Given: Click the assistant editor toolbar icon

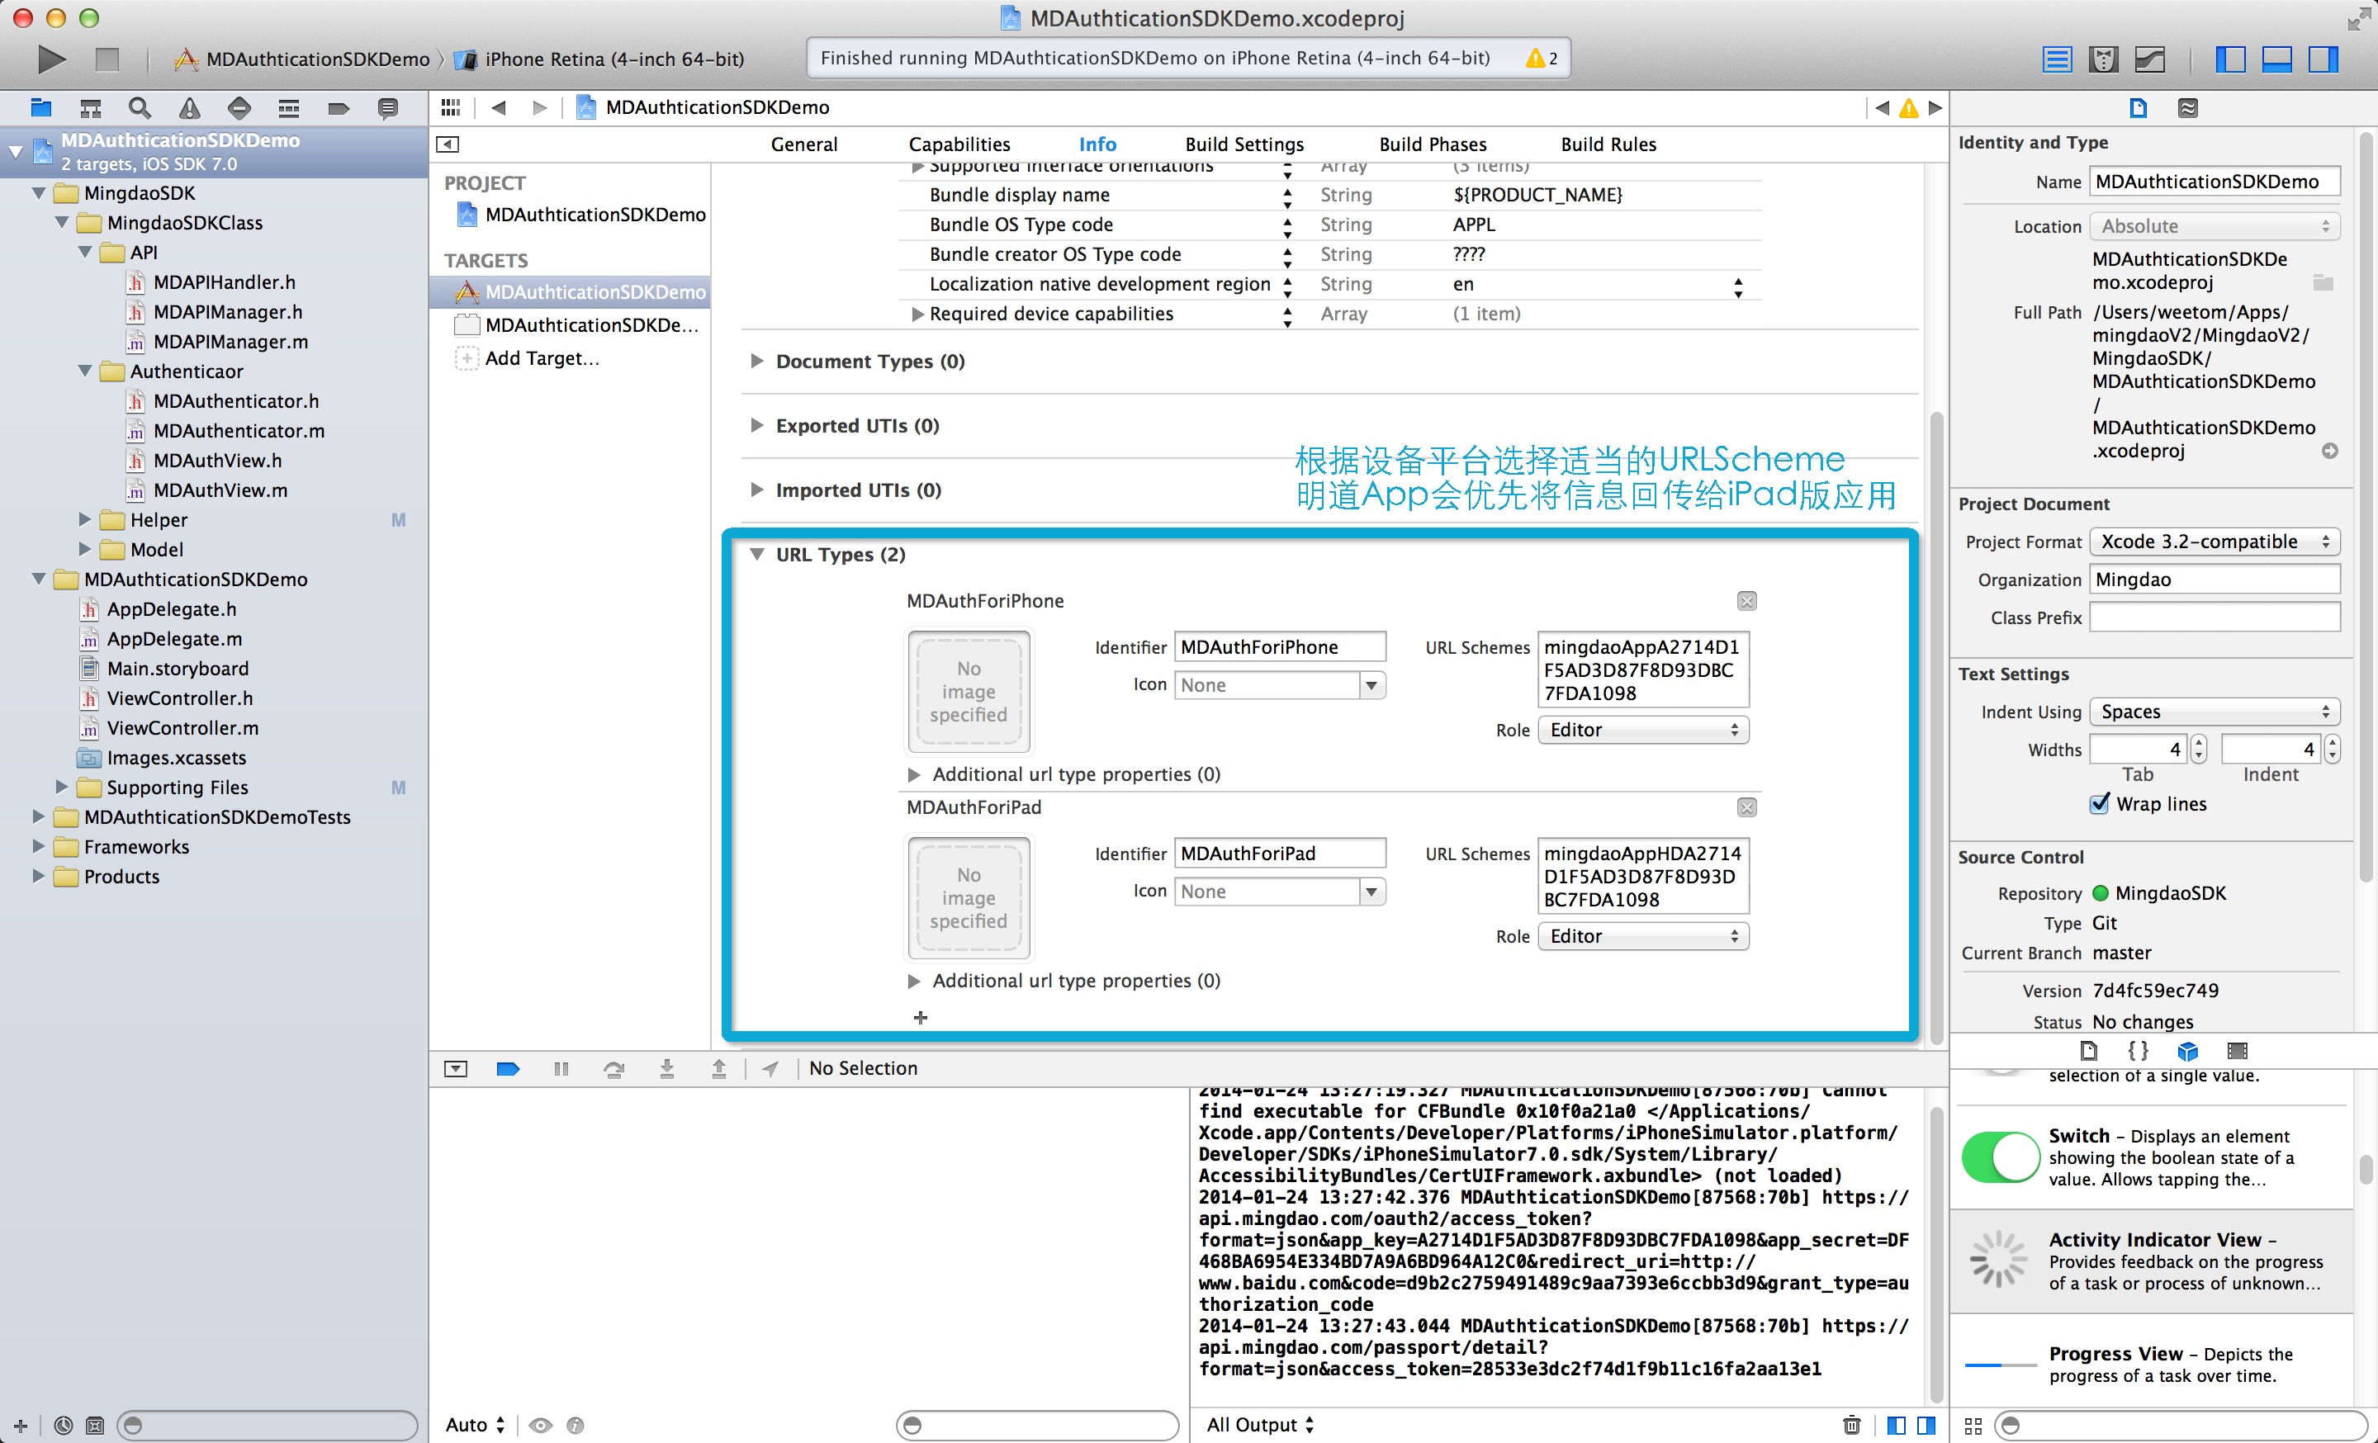Looking at the screenshot, I should coord(2103,59).
